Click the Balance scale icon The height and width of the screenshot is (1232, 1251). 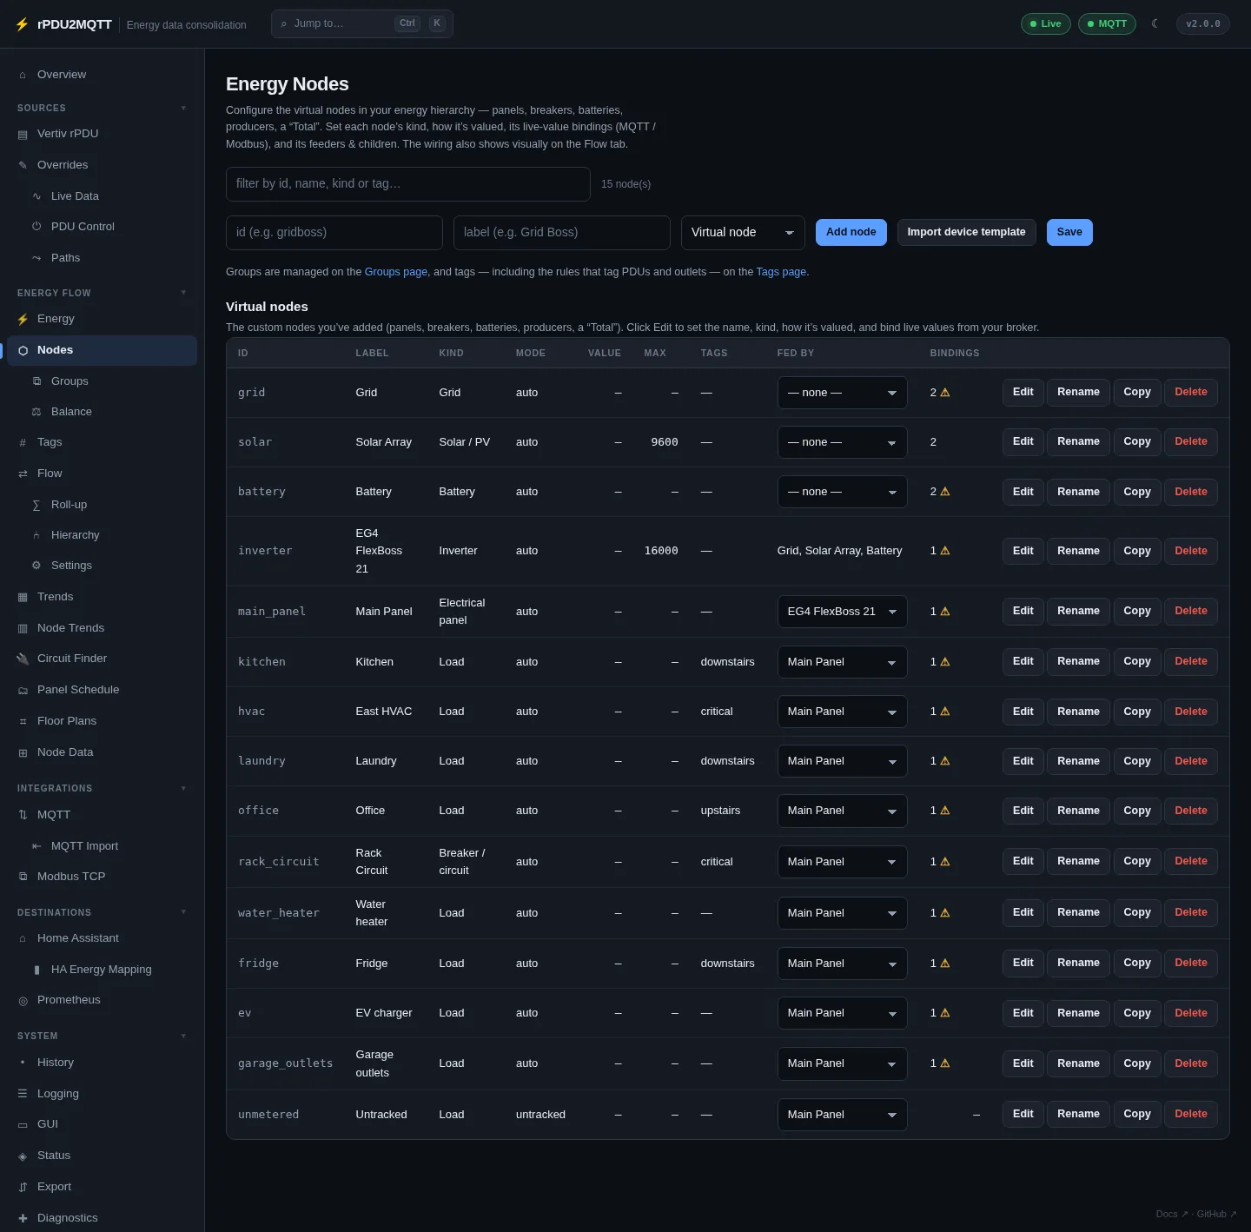pyautogui.click(x=36, y=412)
